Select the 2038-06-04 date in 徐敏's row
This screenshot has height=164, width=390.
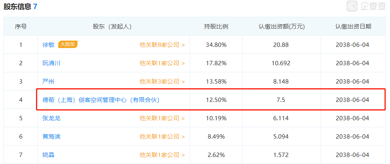tap(353, 45)
